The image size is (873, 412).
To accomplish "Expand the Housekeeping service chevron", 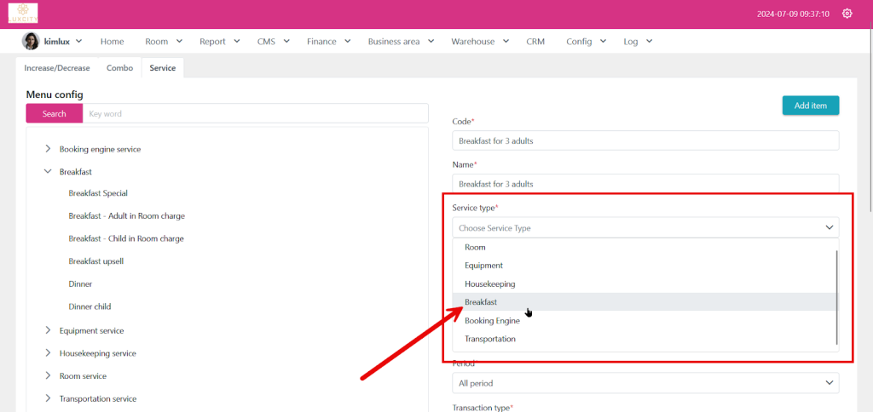I will [x=48, y=353].
